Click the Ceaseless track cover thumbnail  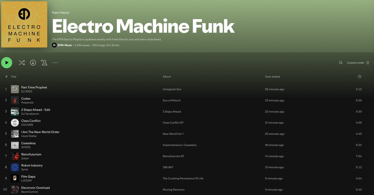point(15,145)
